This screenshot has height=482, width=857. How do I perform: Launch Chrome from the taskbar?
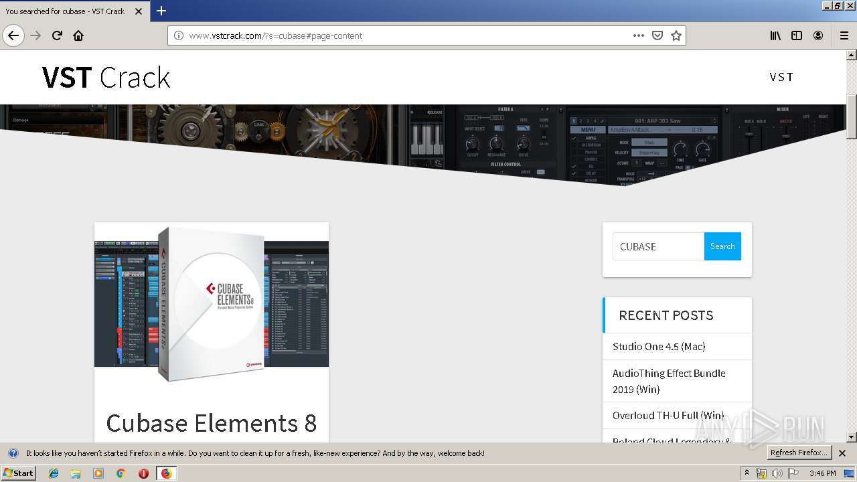pos(121,473)
